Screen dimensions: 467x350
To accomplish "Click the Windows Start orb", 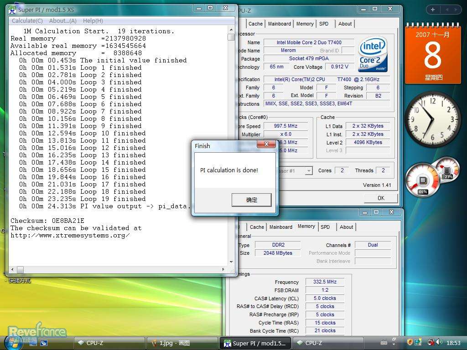I will pyautogui.click(x=13, y=342).
